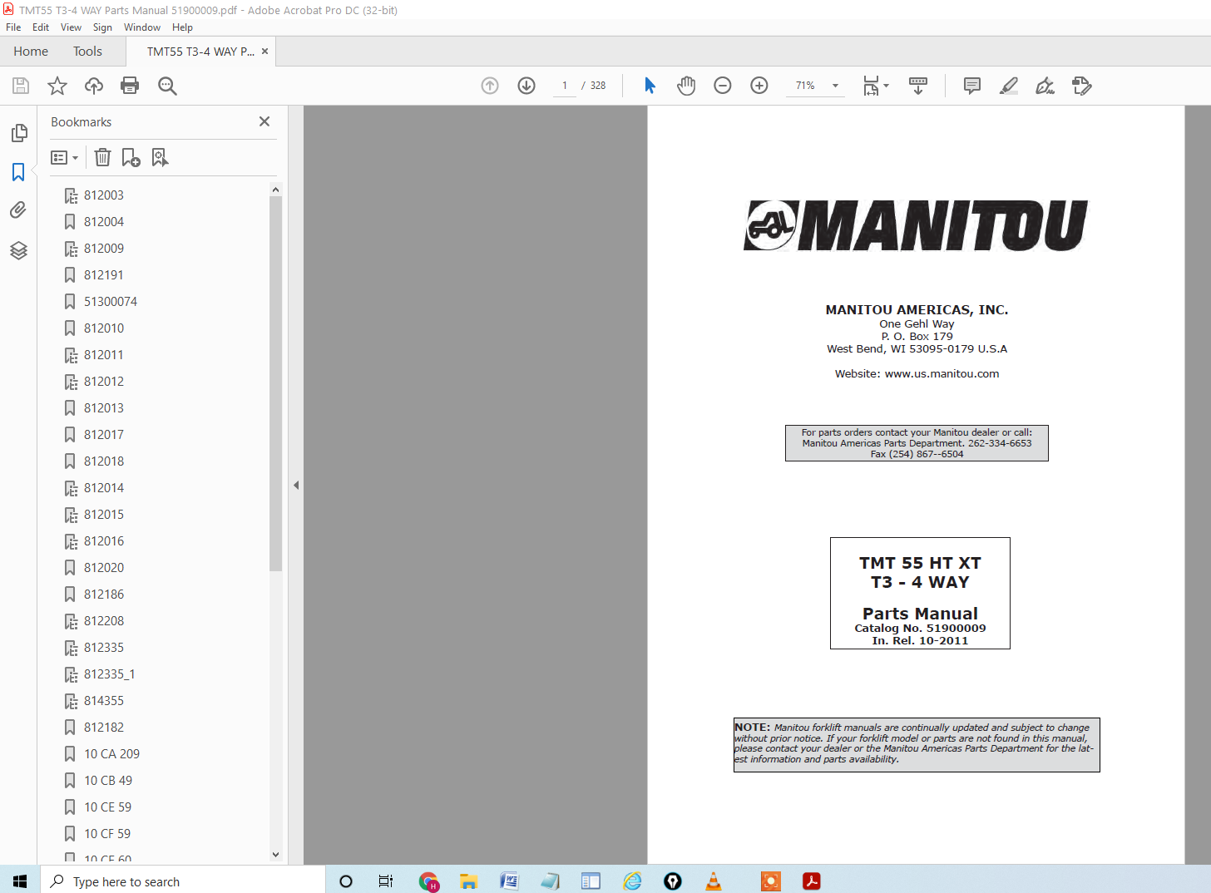
Task: Close the Bookmarks panel
Action: (x=264, y=121)
